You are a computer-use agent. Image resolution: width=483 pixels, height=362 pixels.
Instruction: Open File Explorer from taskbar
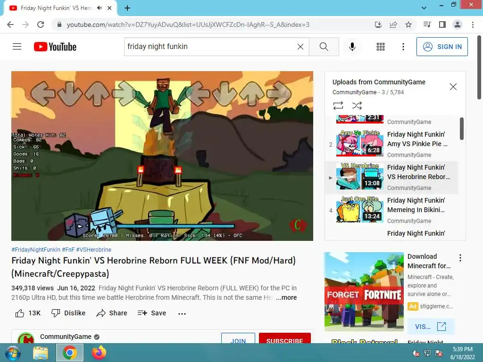(41, 353)
